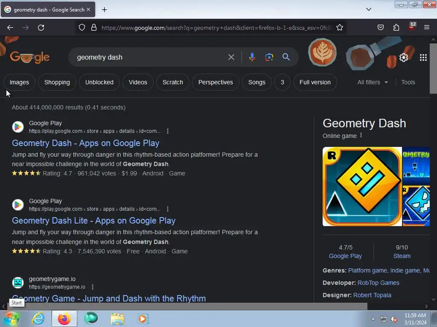Select the Scratch filter chip
The height and width of the screenshot is (327, 437).
[x=173, y=82]
